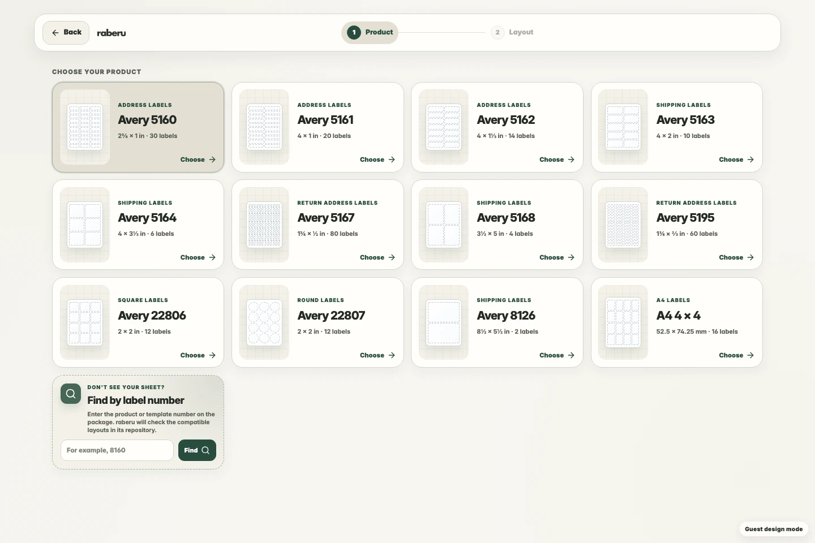Choose the Avery 5164 product
815x543 pixels.
[x=198, y=257]
